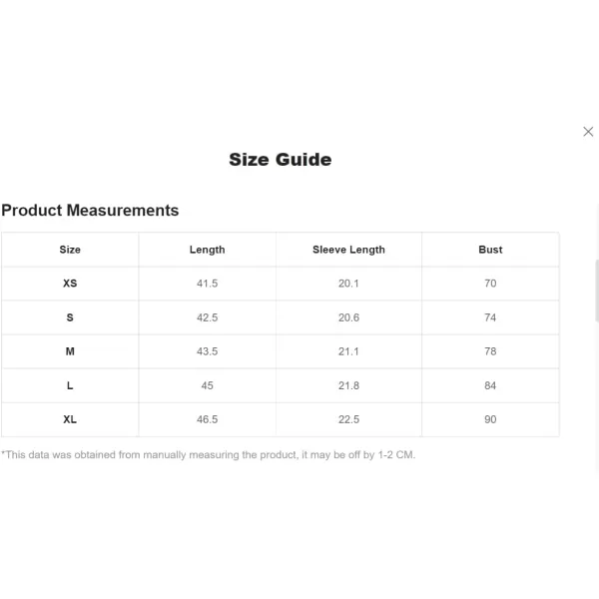The image size is (599, 599).
Task: Select the Product Measurements heading
Action: [x=90, y=210]
